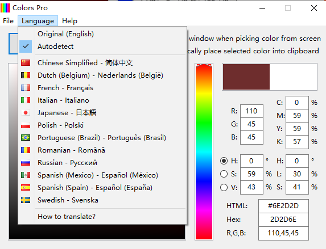Click the HLS saturation field 41

point(297,187)
